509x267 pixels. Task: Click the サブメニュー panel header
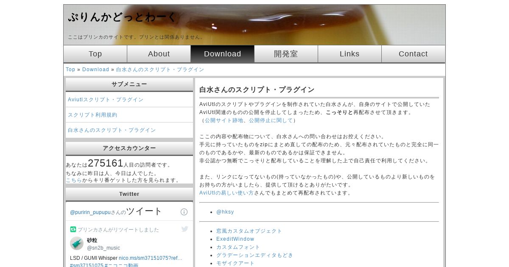click(129, 84)
